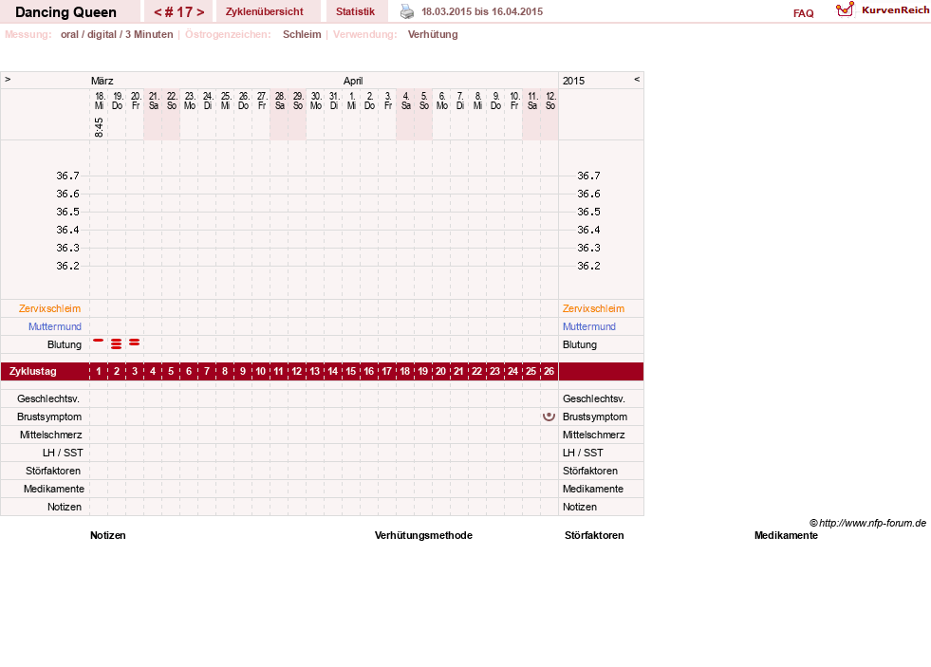Click the printer icon
This screenshot has width=931, height=667.
click(407, 11)
